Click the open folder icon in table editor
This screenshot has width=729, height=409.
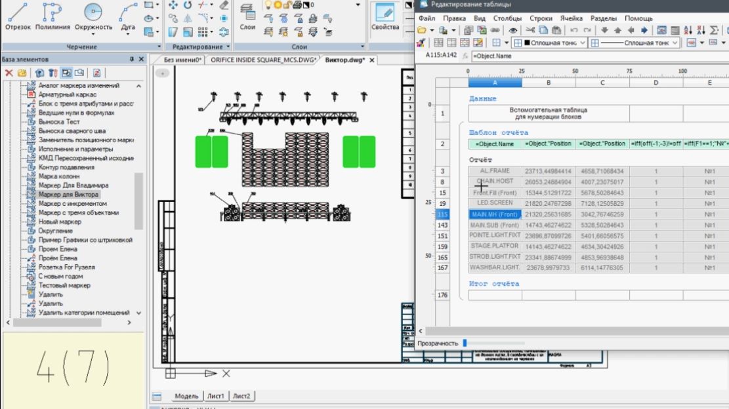422,30
